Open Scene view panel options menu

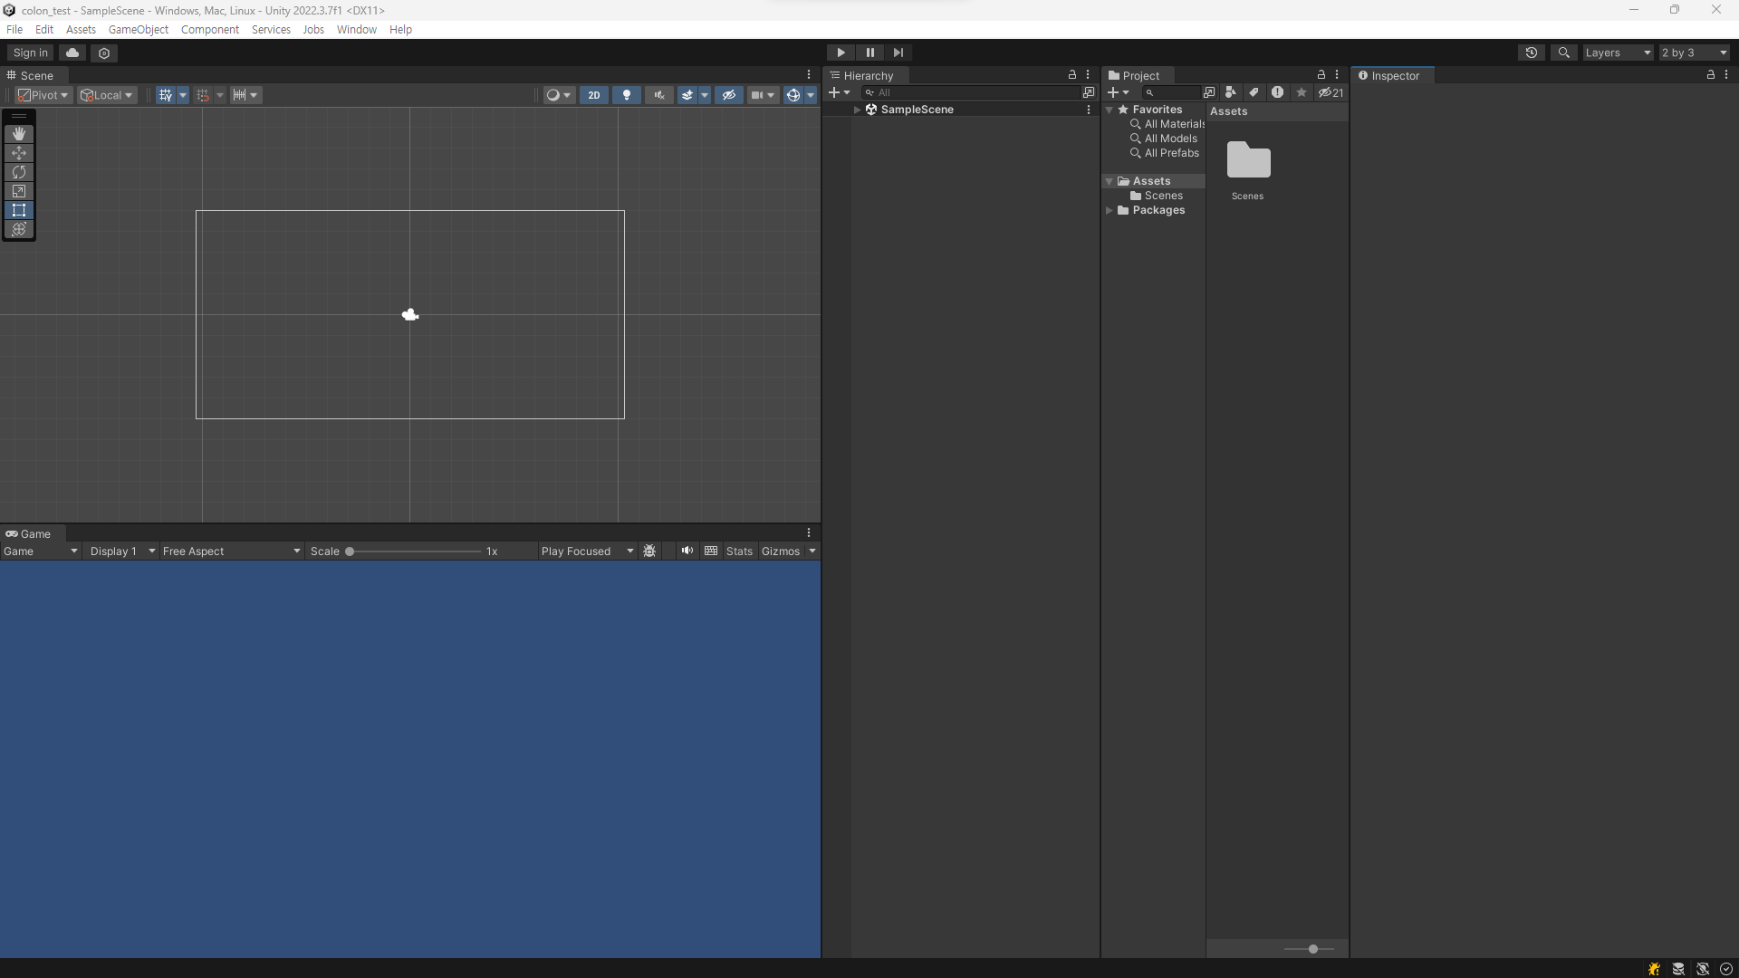(809, 75)
